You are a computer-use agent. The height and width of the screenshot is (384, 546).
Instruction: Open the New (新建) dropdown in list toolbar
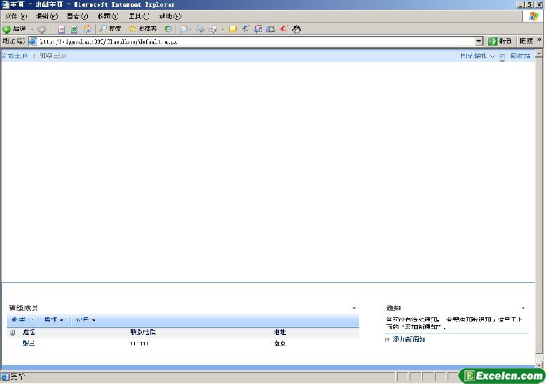[x=22, y=319]
